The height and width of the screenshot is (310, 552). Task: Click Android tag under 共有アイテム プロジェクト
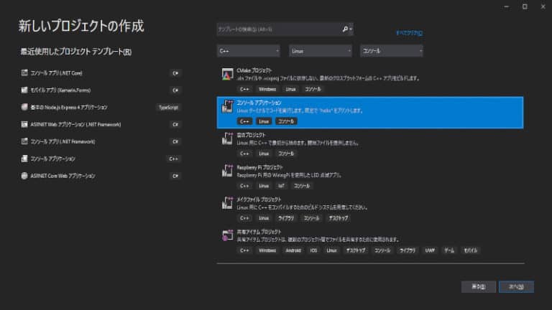click(x=293, y=250)
